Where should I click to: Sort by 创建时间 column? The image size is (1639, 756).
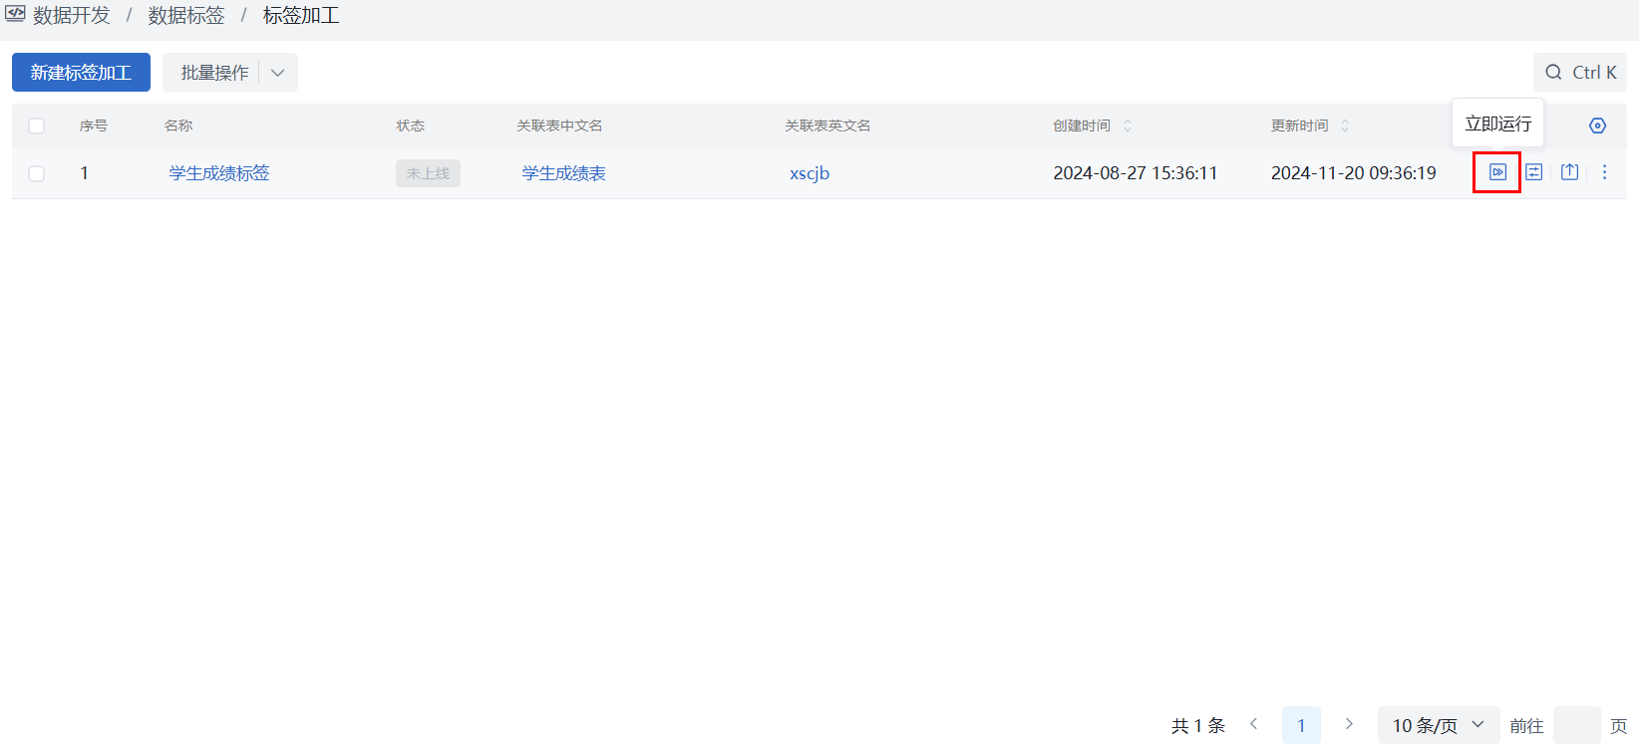(x=1128, y=126)
